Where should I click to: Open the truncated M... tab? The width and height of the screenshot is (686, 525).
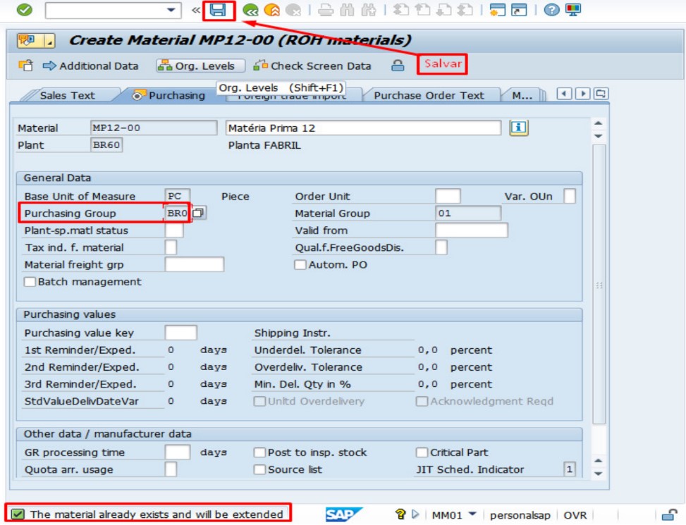coord(522,95)
